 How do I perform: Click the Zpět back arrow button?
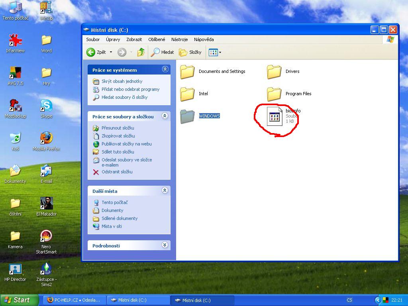point(96,52)
